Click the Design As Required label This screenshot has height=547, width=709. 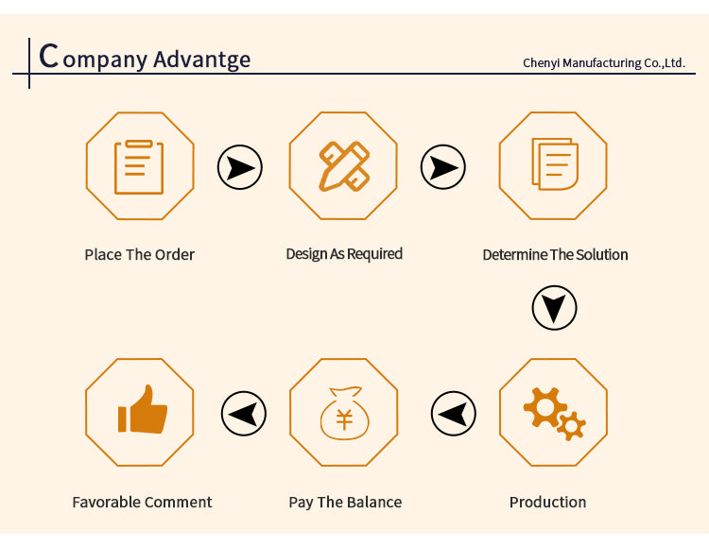[344, 254]
